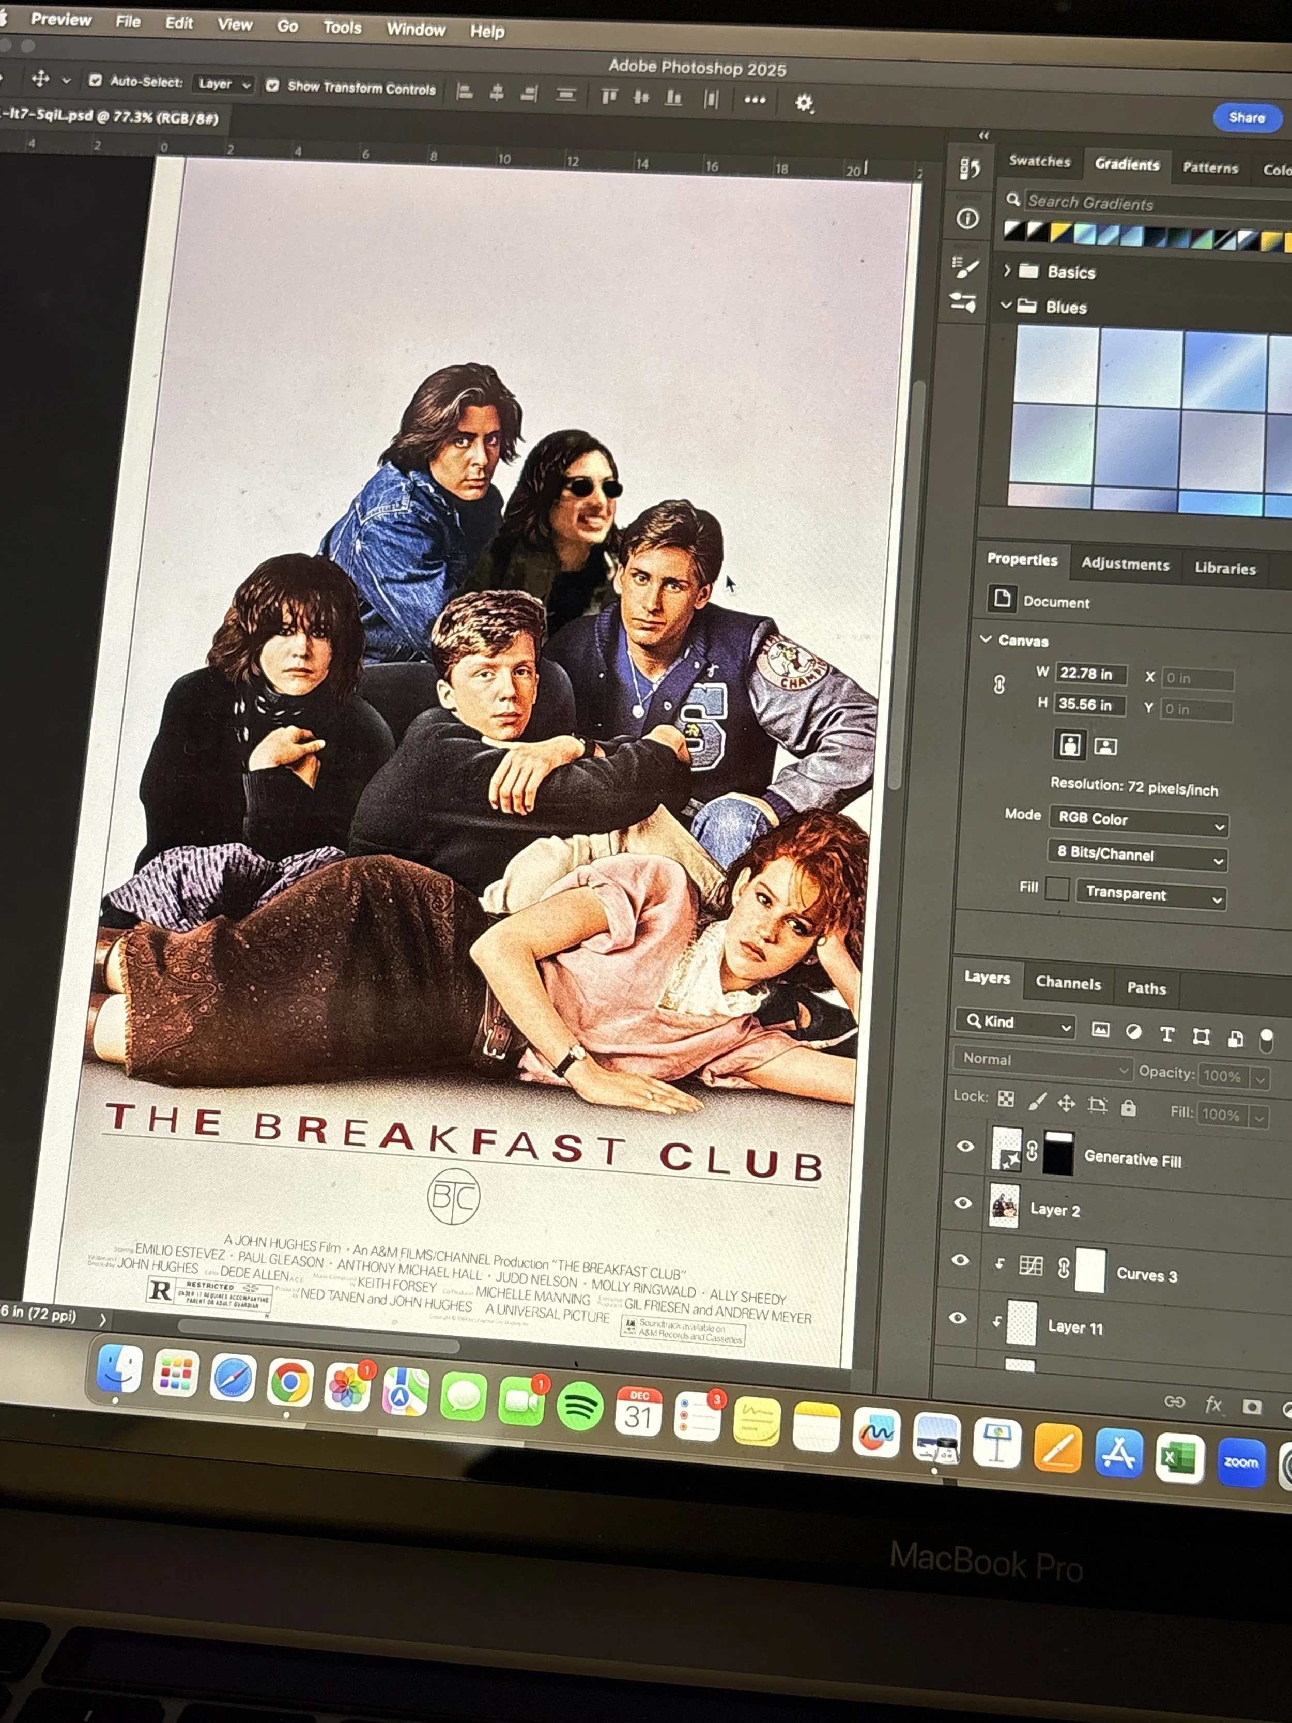Open the options bar settings gear
1292x1723 pixels.
tap(803, 103)
